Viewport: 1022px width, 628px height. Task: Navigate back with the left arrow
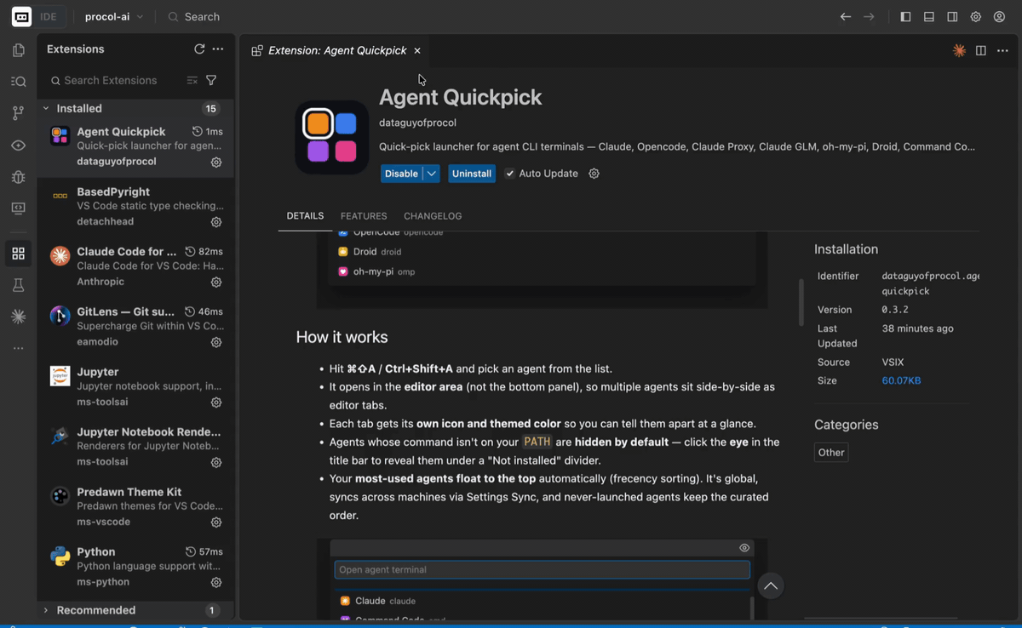click(x=845, y=17)
